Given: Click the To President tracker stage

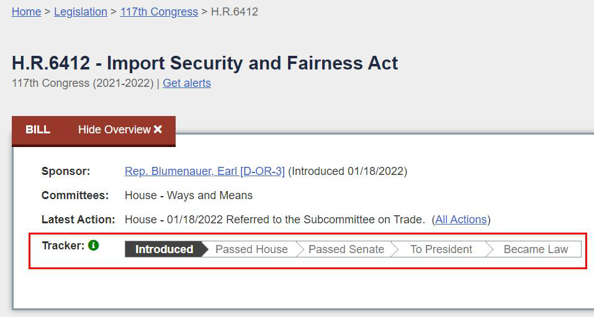Looking at the screenshot, I should click(441, 249).
